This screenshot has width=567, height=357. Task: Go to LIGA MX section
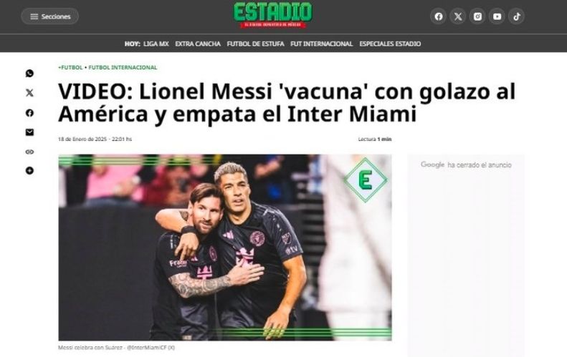coord(156,44)
